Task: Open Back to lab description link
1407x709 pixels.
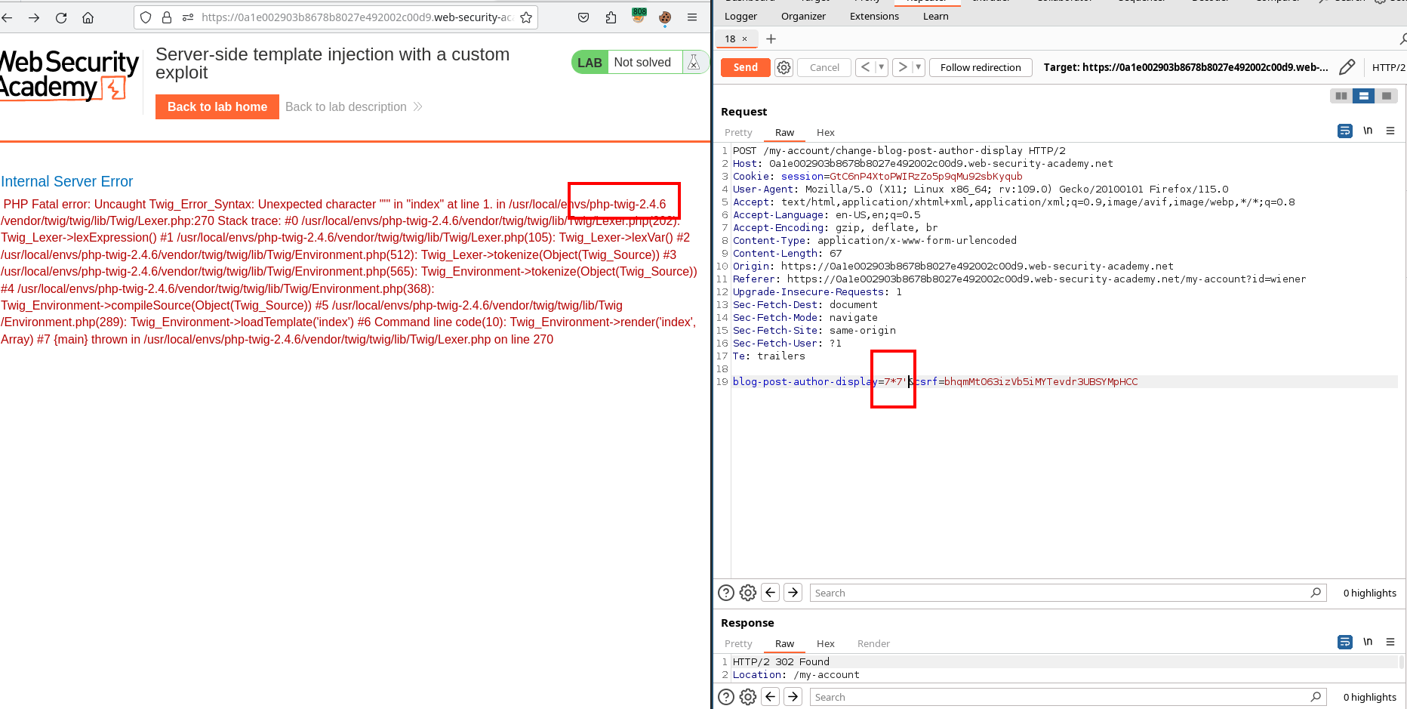Action: pos(353,106)
